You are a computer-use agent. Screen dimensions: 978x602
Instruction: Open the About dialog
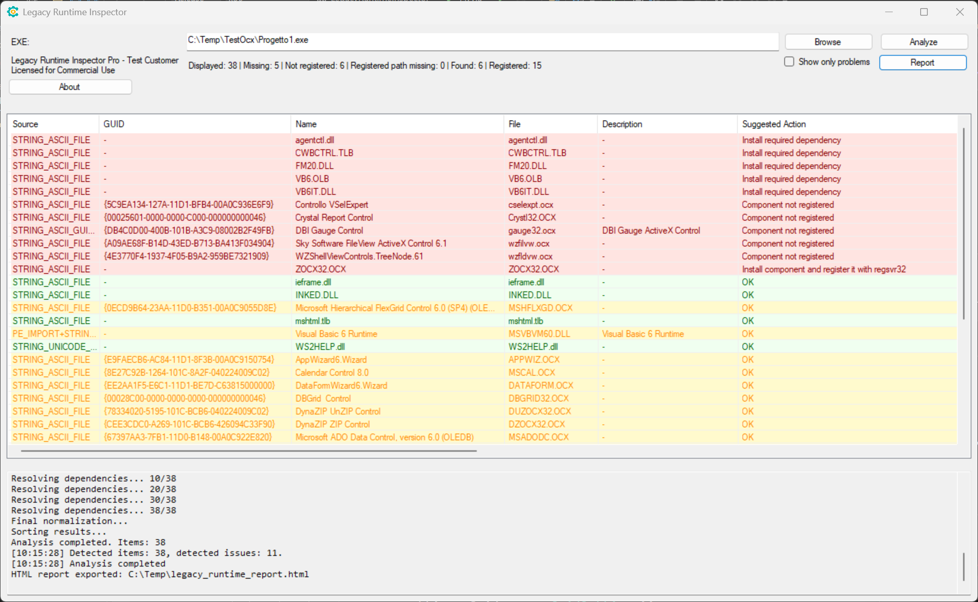[70, 87]
